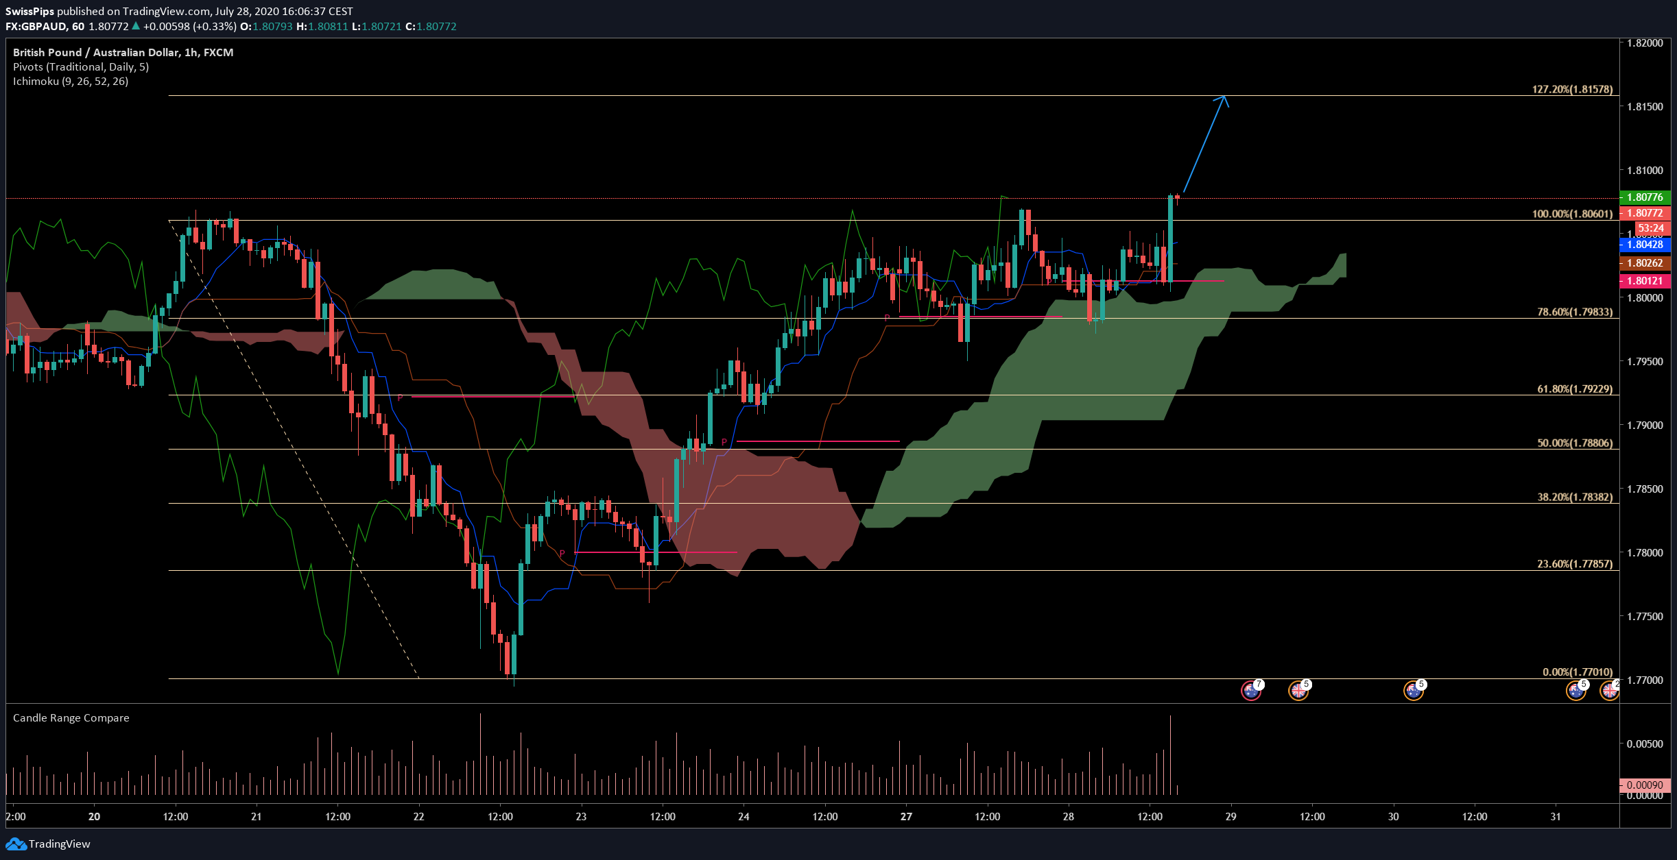The height and width of the screenshot is (860, 1677).
Task: Click the +0.00598 (+0.33%) change value
Action: (189, 26)
